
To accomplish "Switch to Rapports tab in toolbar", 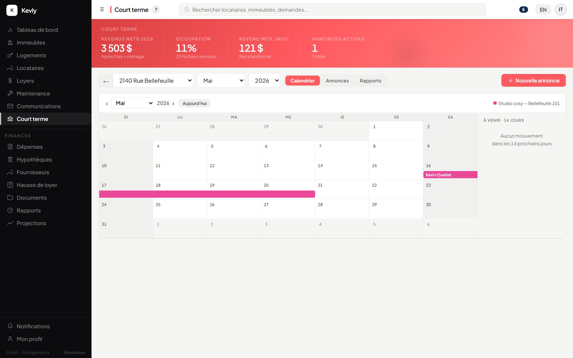I will [x=370, y=81].
